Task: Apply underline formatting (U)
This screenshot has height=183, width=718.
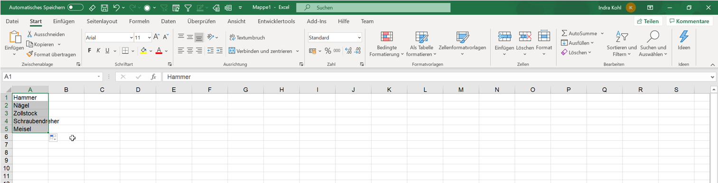Action: click(108, 51)
